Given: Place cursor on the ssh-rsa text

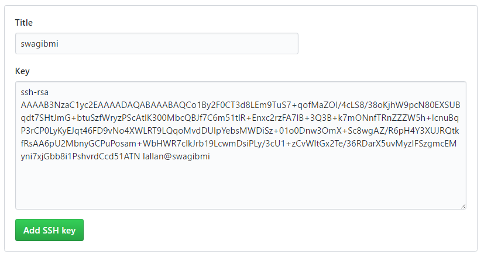Looking at the screenshot, I should [35, 92].
